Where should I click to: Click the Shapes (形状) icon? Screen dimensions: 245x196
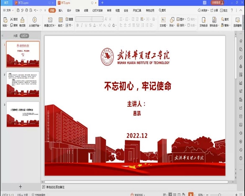click(x=172, y=20)
